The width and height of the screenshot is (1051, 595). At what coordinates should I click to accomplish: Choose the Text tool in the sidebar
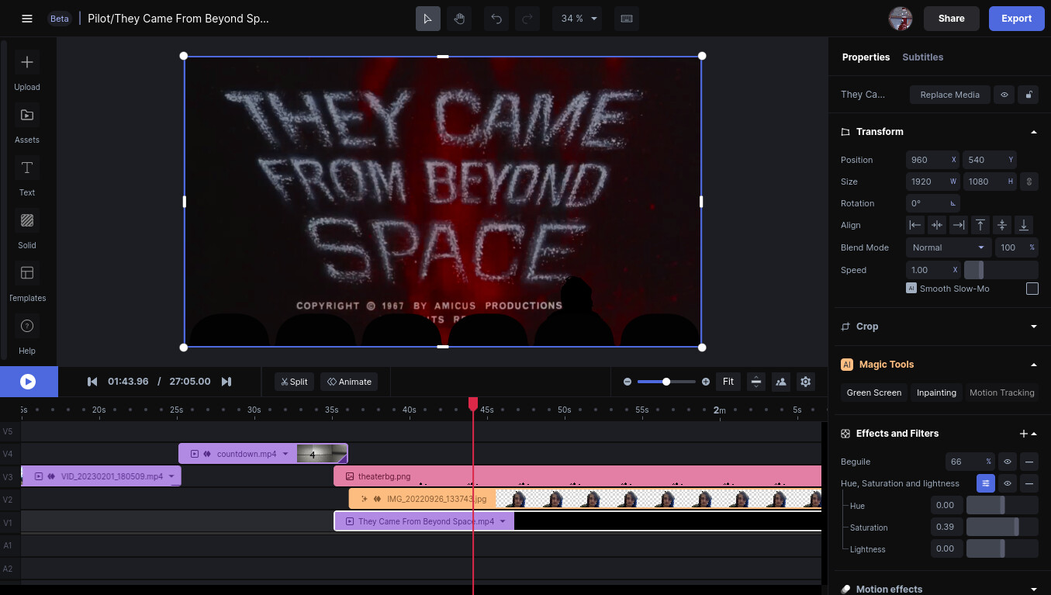coord(27,177)
